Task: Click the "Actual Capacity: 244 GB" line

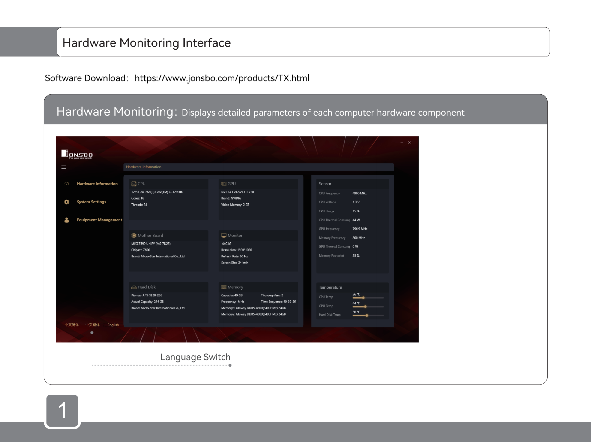Action: [x=147, y=302]
